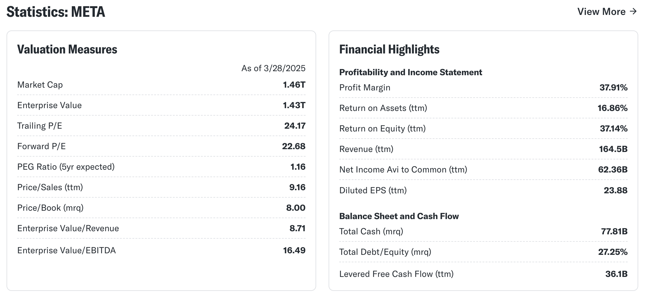Click the Diluted EPS (ttm) label
646x294 pixels.
click(373, 190)
